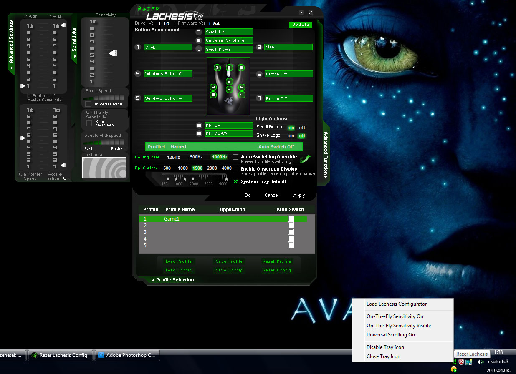Click the Load Profile button
Viewport: 516px width, 374px height.
(178, 261)
